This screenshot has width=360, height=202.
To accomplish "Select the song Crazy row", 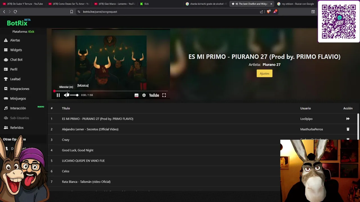I will 164,140.
